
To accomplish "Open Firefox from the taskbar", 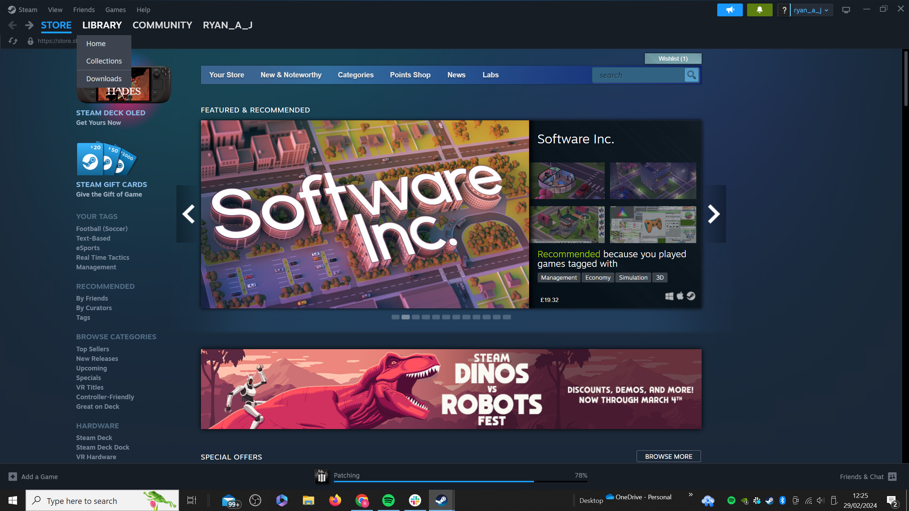I will tap(335, 500).
